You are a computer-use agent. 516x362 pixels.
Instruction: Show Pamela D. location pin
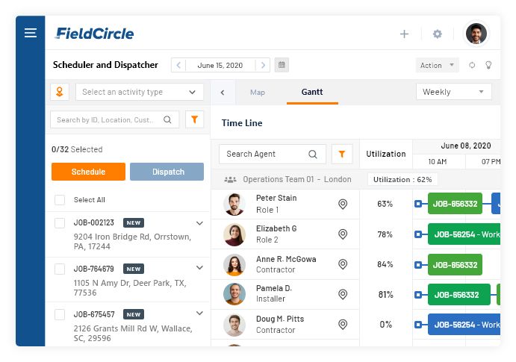coord(343,294)
